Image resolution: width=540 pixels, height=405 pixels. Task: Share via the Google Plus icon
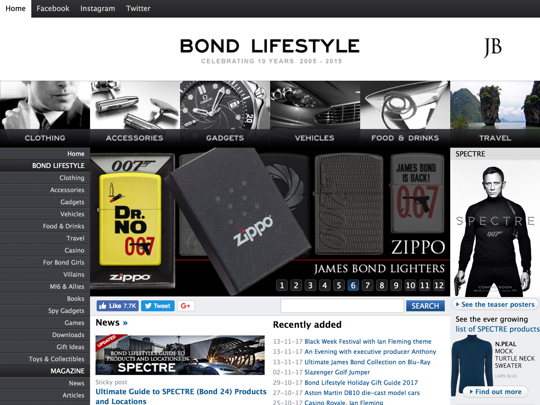(x=186, y=306)
